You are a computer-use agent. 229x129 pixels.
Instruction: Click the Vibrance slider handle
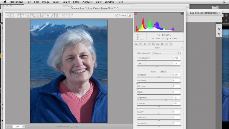(x=159, y=120)
